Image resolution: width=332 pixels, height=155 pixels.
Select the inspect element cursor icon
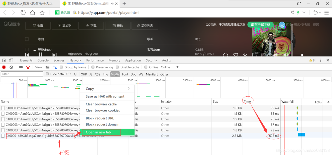(x=4, y=60)
